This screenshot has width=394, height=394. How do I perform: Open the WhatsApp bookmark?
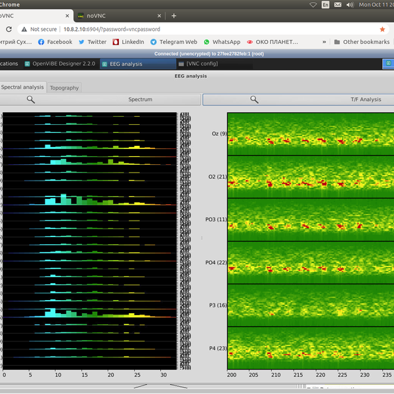coord(221,42)
